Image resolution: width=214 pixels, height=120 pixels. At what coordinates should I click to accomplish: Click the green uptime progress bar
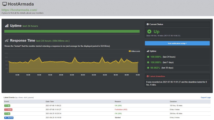(x=72, y=31)
